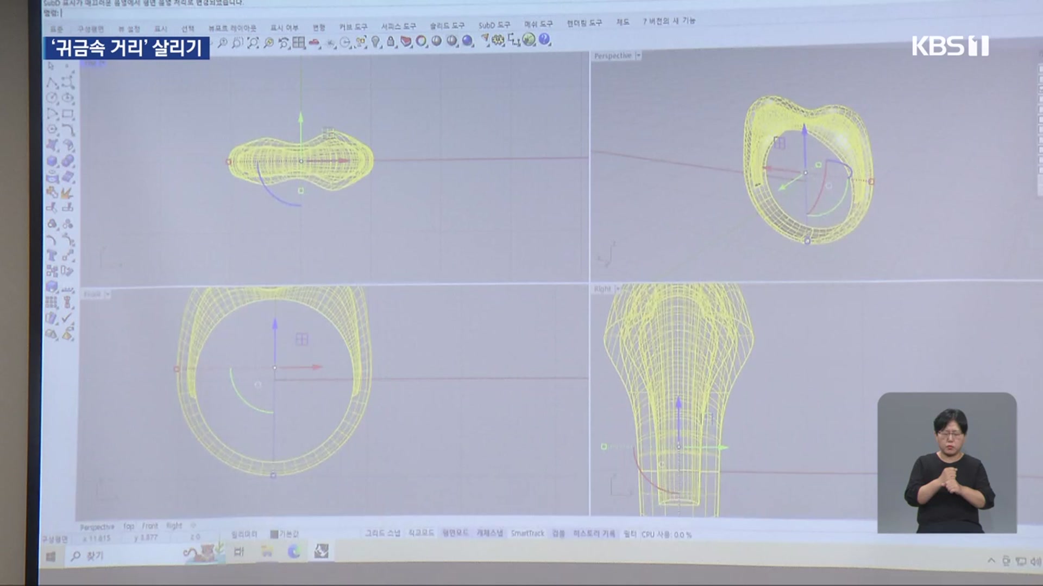
Task: Click the 밀리미터 units label in status bar
Action: point(244,534)
